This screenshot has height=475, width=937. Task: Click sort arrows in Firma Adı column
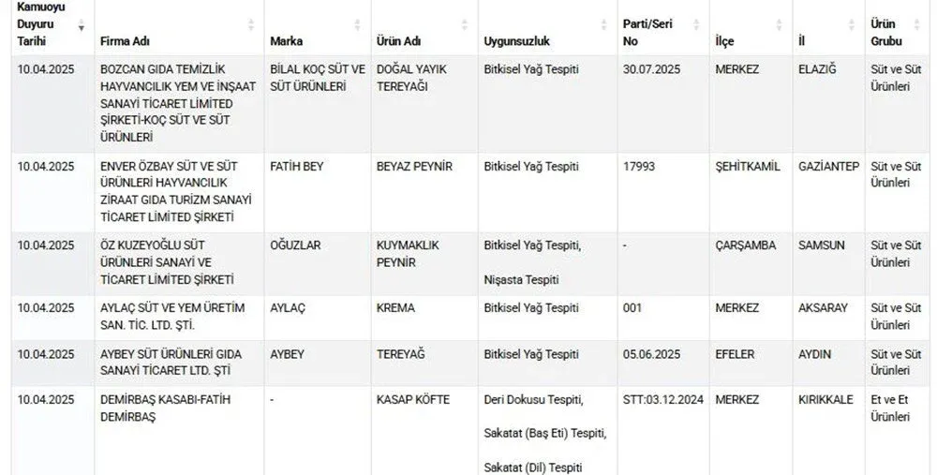click(x=251, y=25)
